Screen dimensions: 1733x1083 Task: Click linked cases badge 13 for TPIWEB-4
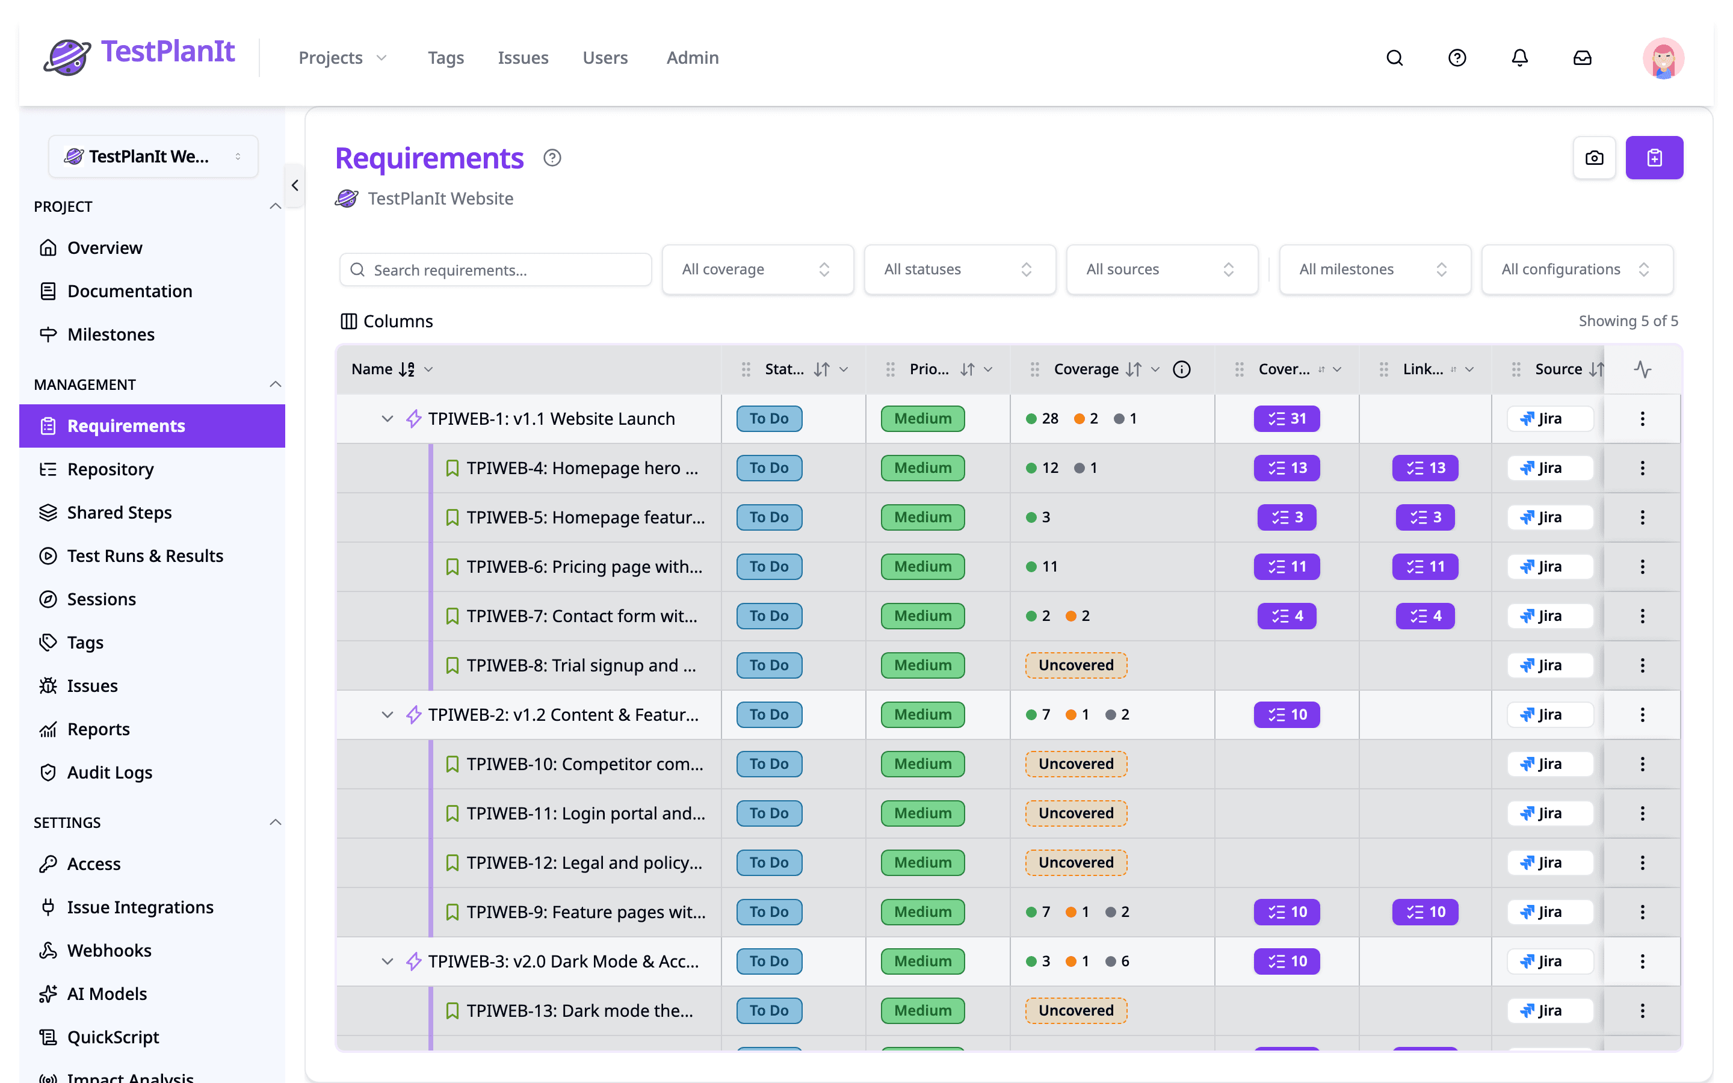tap(1424, 467)
